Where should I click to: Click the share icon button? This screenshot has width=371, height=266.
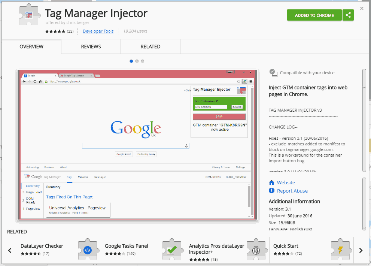coord(348,15)
